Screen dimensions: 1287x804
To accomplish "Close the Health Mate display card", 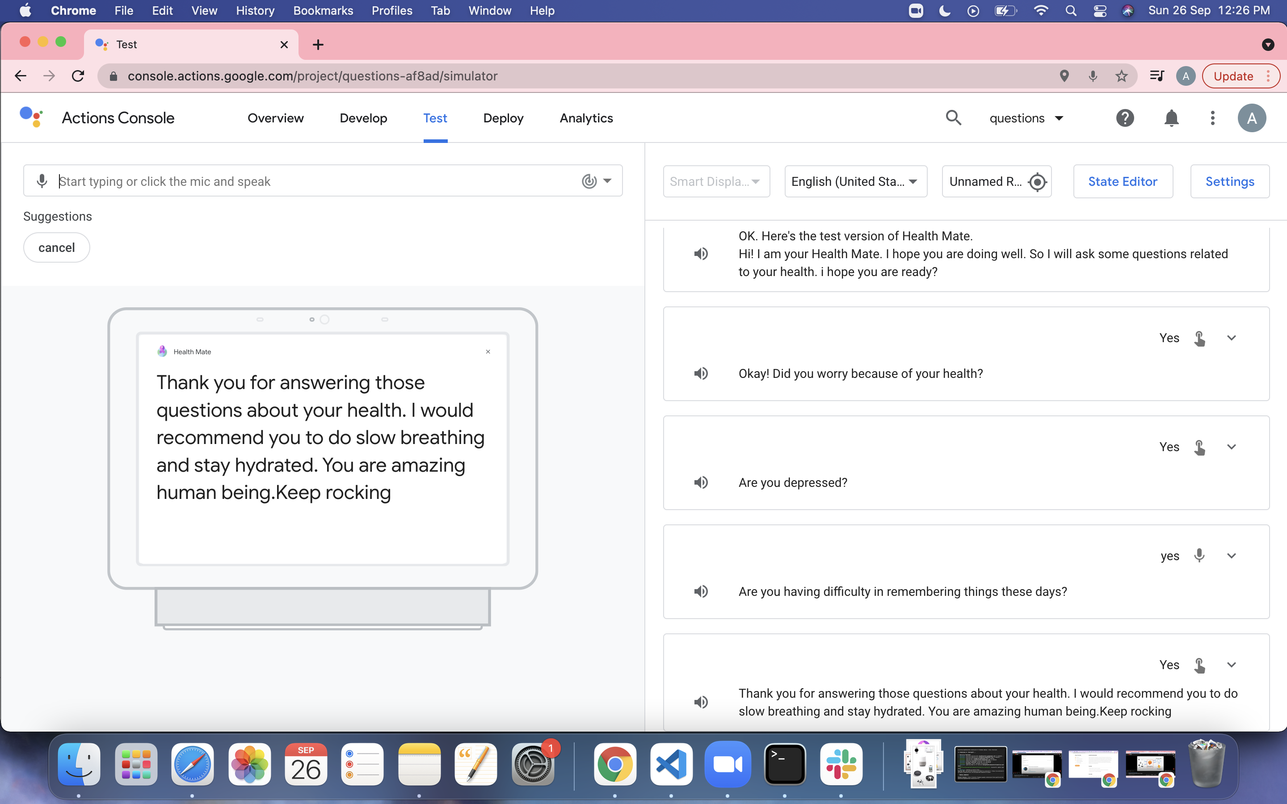I will point(488,352).
